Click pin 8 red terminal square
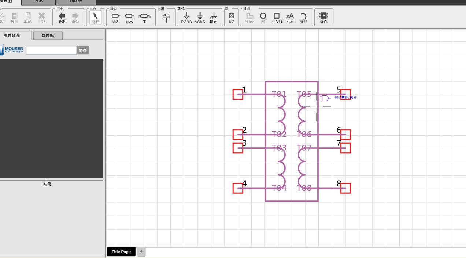 tap(345, 188)
